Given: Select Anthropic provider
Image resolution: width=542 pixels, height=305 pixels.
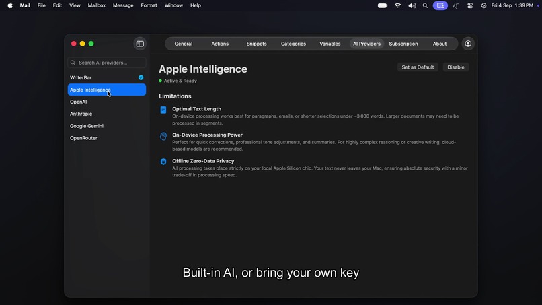Looking at the screenshot, I should (107, 114).
